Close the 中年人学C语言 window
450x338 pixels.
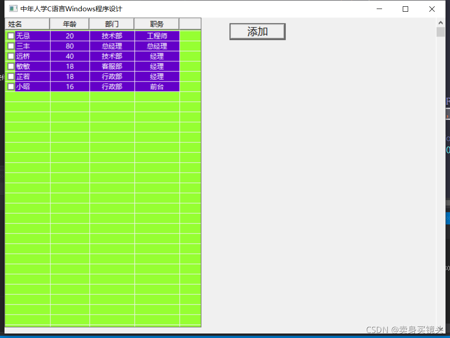(x=432, y=9)
